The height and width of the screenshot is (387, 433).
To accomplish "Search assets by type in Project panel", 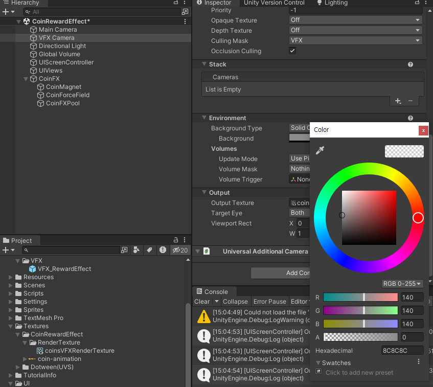I will (136, 250).
